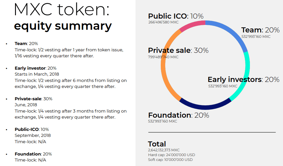Select the "equity summary" bold subtitle
Image resolution: width=283 pixels, height=166 pixels.
63,26
